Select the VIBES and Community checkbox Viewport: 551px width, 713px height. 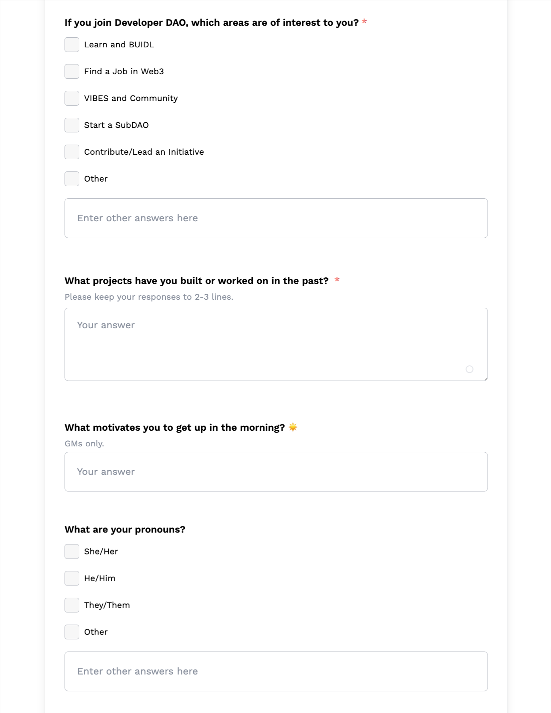pyautogui.click(x=72, y=98)
